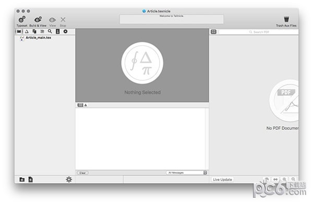This screenshot has width=313, height=204.
Task: Click the Article.texnicle window title
Action: pos(159,11)
